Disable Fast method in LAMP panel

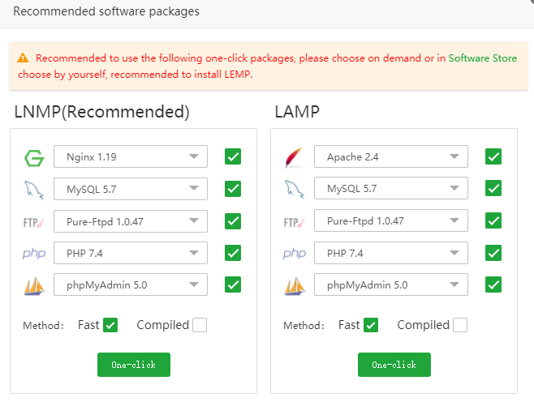click(371, 325)
